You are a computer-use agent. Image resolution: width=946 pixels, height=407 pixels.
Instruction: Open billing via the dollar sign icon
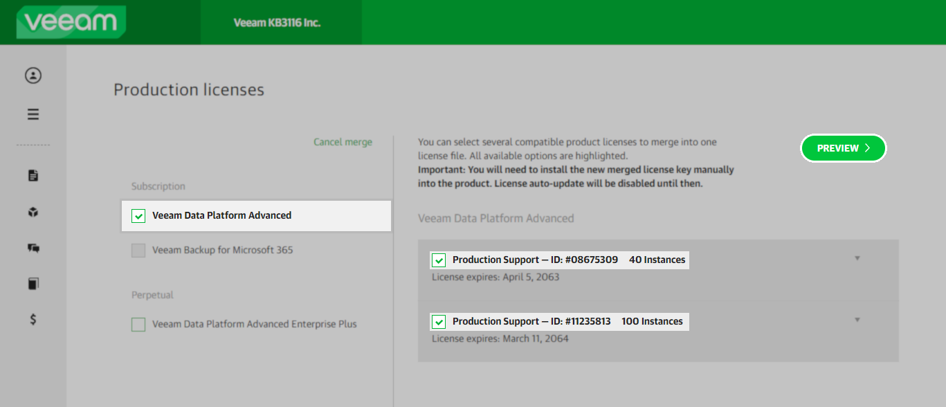click(33, 319)
